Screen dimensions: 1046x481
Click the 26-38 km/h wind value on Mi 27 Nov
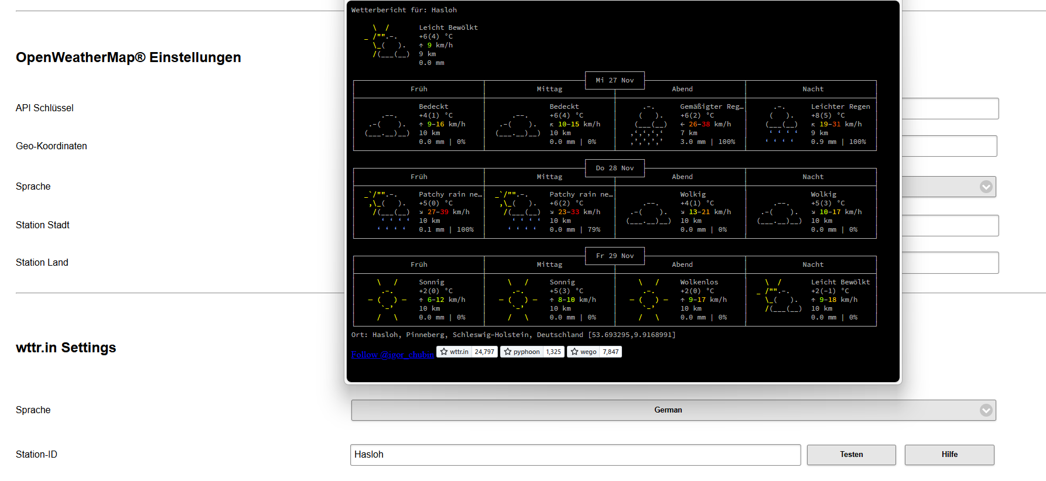coord(709,124)
